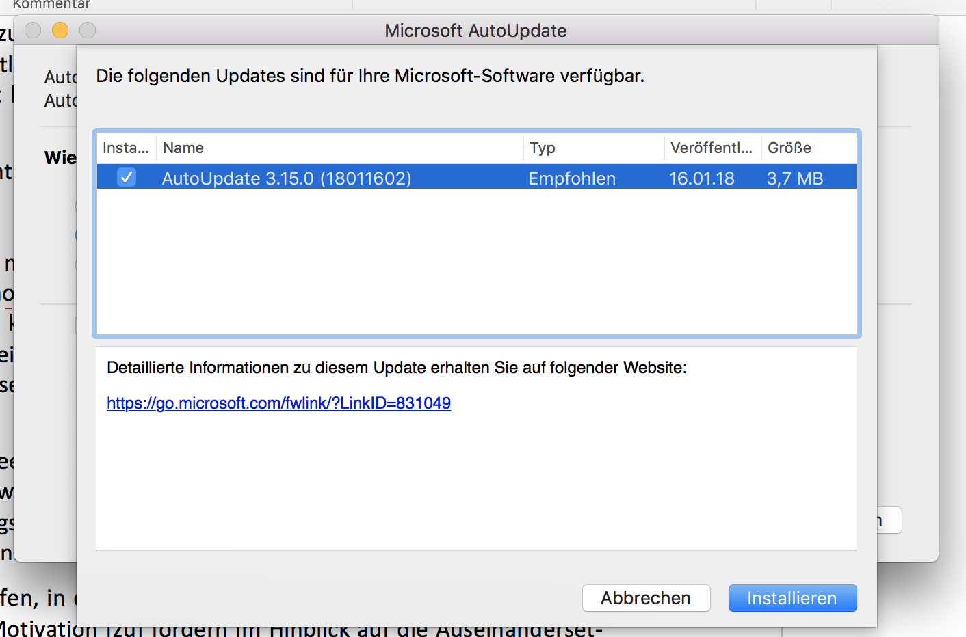Click the Größe column header

tap(809, 148)
